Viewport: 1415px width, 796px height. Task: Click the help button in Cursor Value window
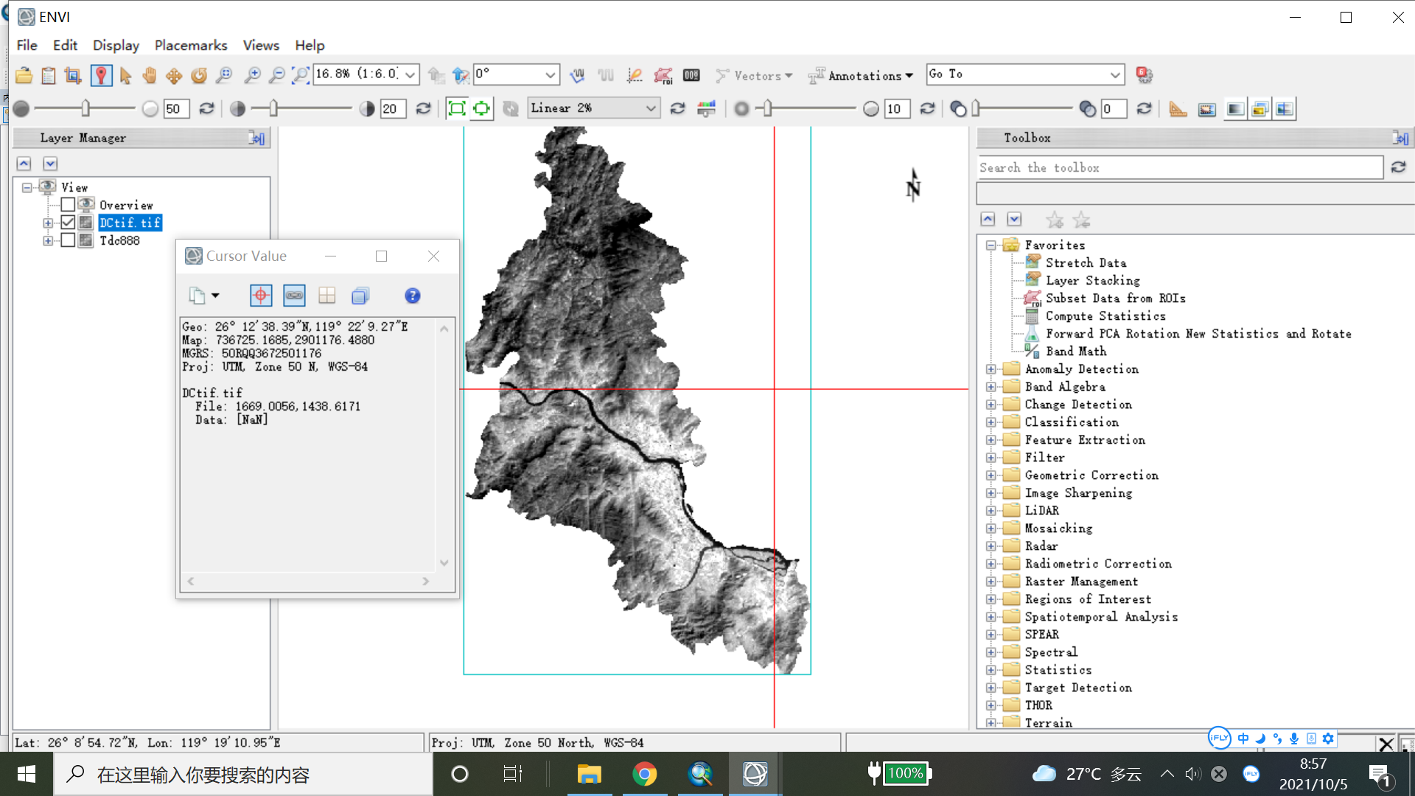[x=412, y=296]
